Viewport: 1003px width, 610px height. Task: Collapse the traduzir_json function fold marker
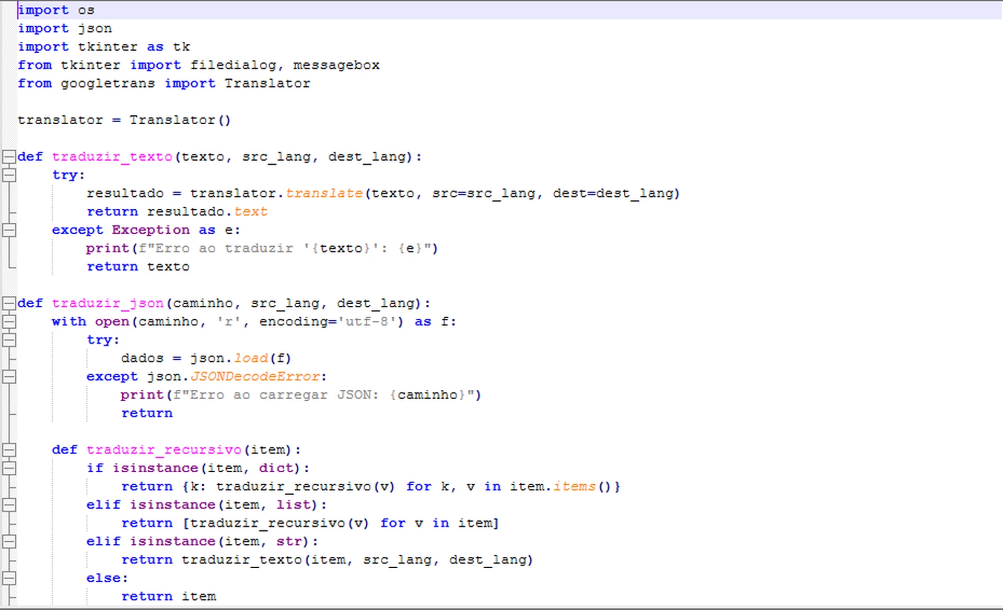click(x=8, y=303)
